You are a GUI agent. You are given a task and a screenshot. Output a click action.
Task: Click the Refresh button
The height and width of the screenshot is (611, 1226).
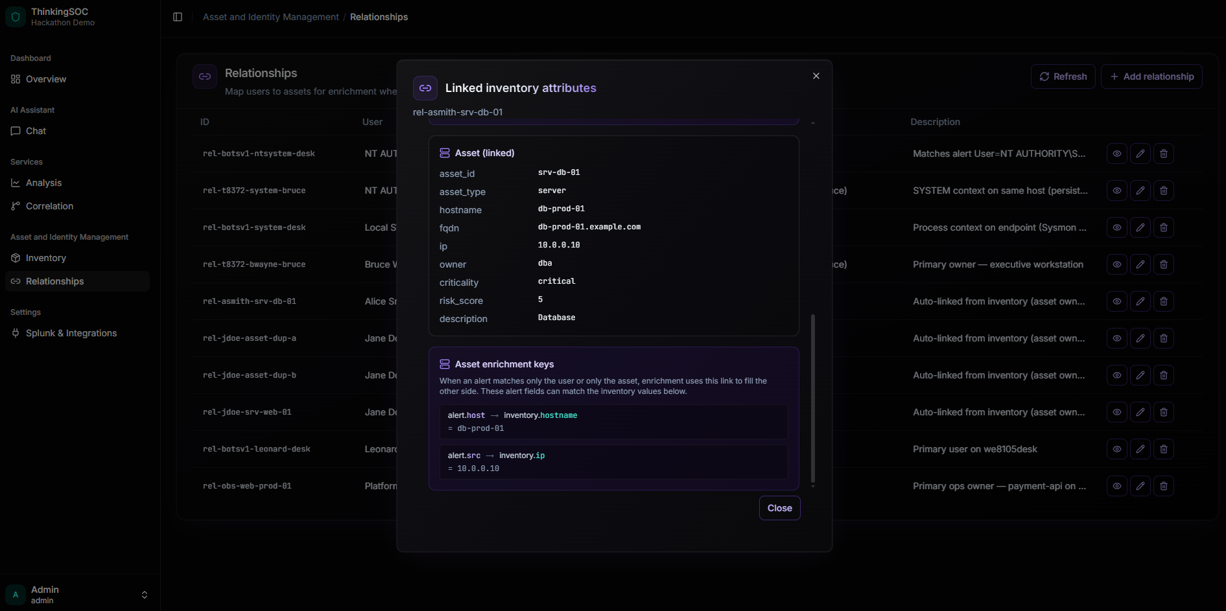click(1063, 76)
